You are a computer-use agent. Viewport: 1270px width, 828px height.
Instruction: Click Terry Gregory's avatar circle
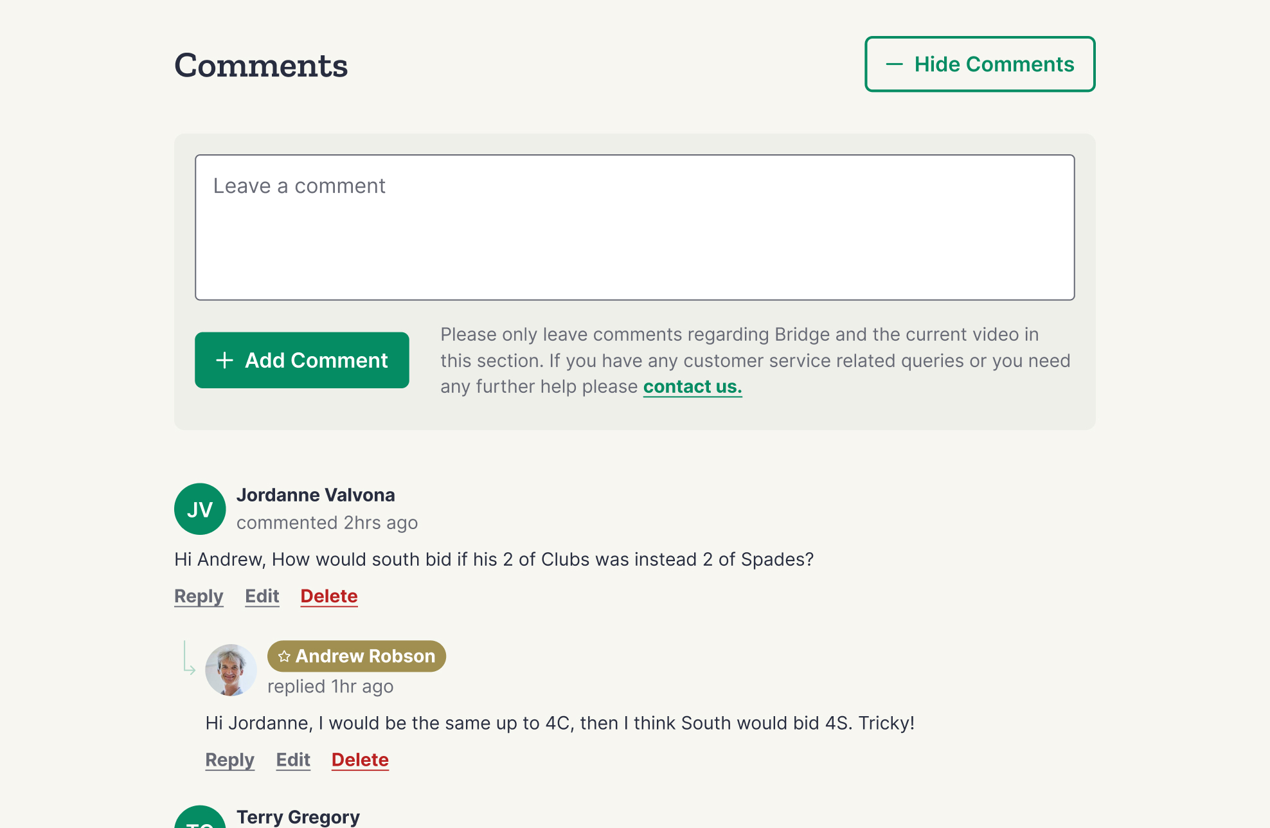[x=200, y=818]
